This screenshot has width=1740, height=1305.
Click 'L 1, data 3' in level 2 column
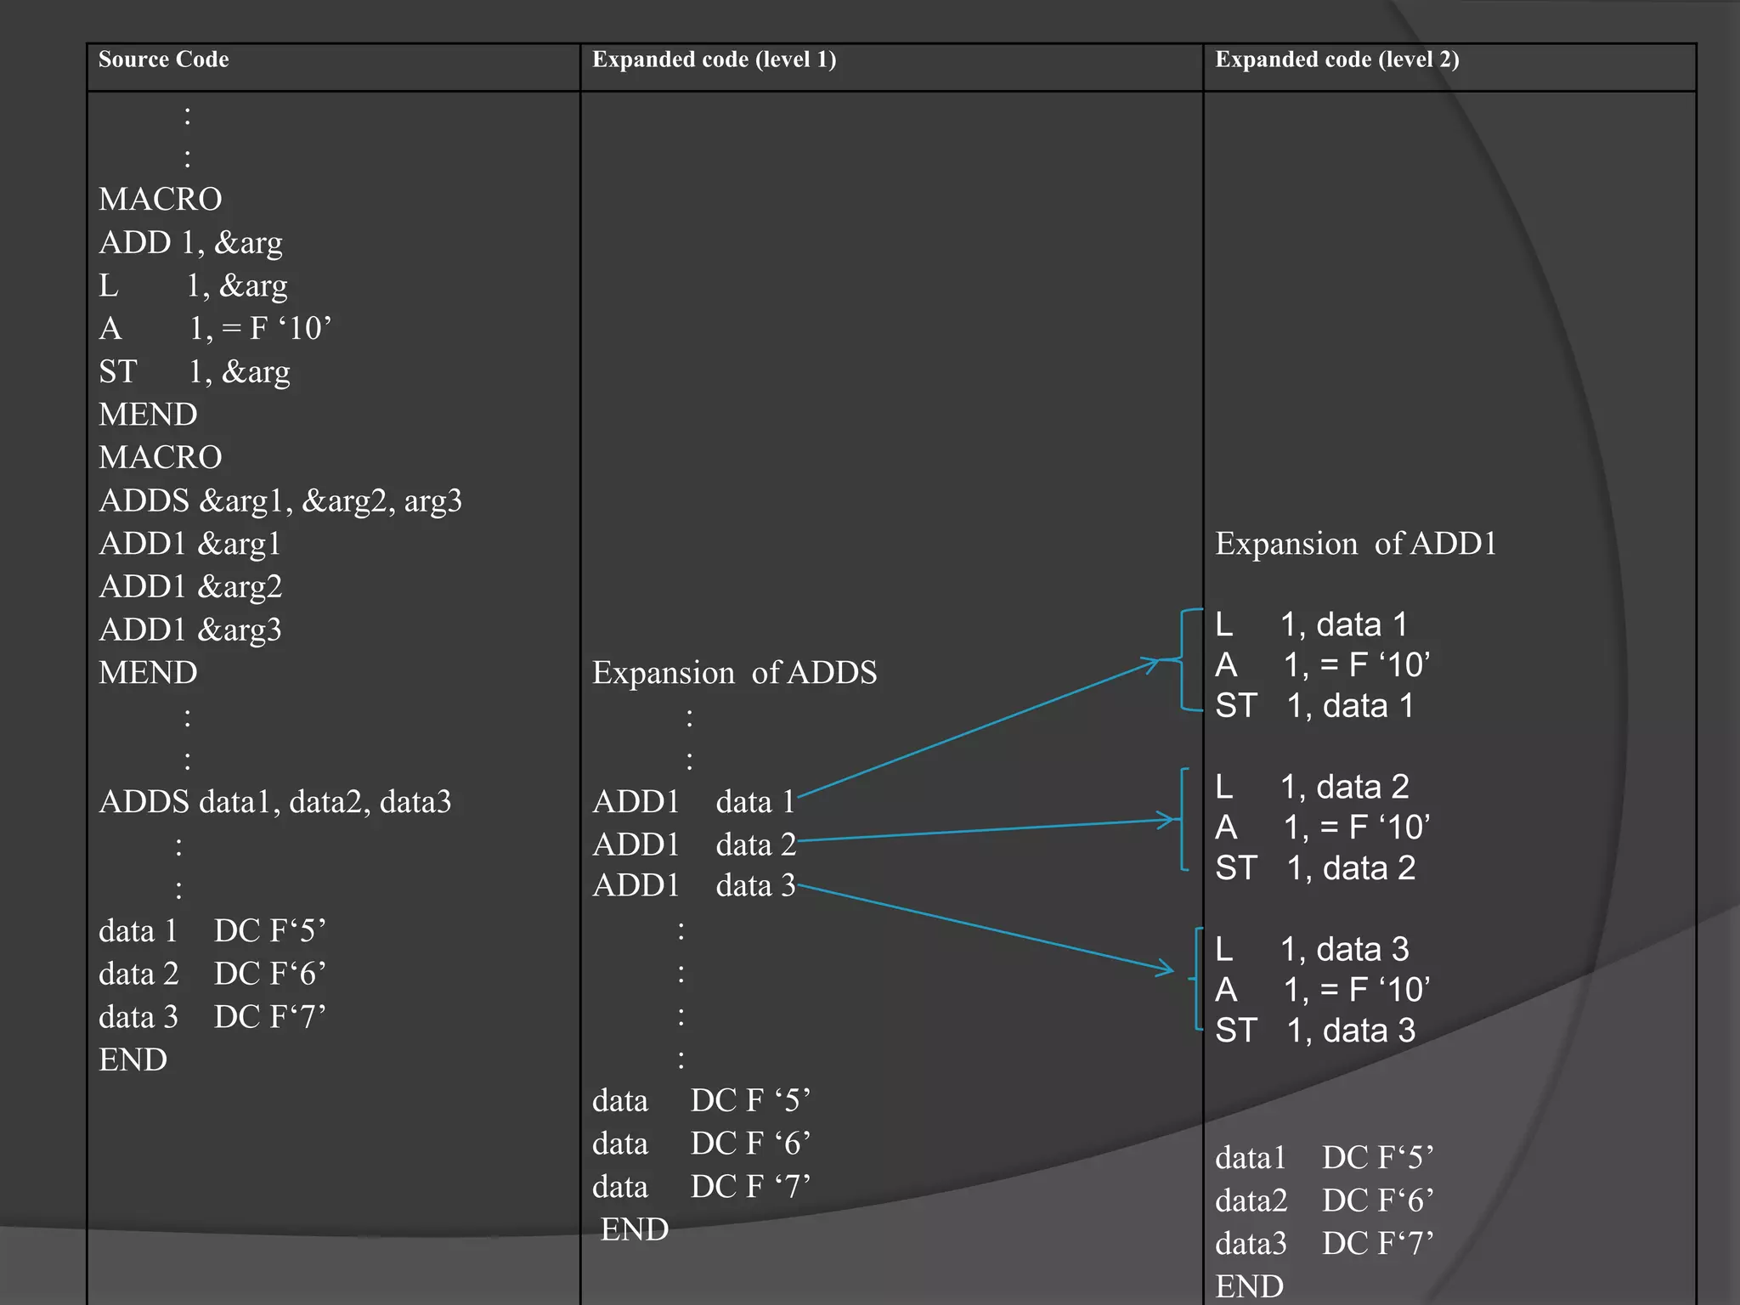pyautogui.click(x=1311, y=950)
